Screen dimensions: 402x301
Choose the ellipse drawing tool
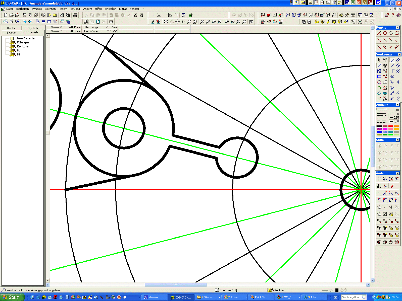(x=379, y=93)
